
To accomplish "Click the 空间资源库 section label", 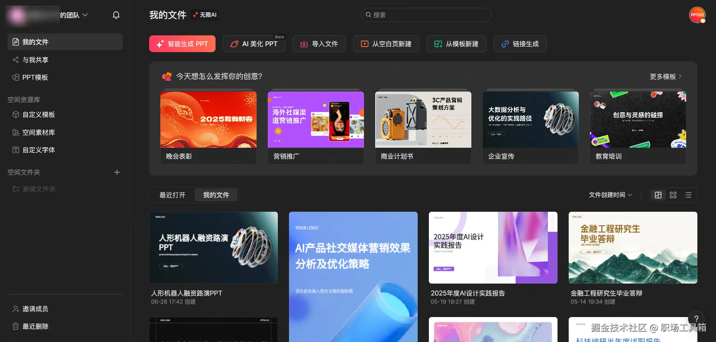I will point(24,100).
